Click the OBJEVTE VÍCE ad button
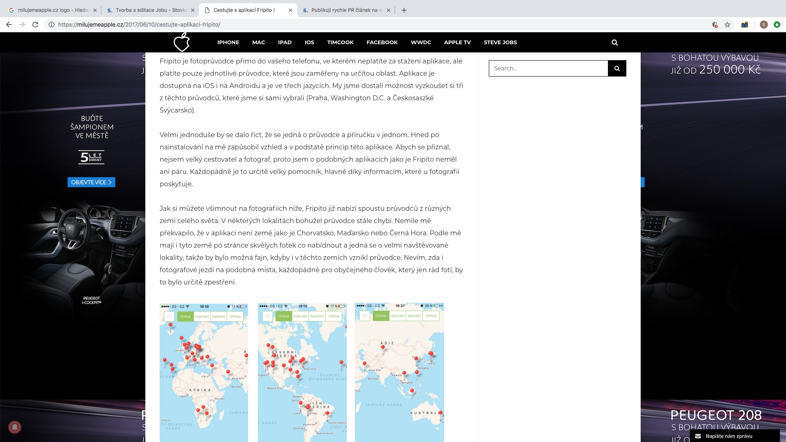The image size is (786, 442). pyautogui.click(x=91, y=182)
